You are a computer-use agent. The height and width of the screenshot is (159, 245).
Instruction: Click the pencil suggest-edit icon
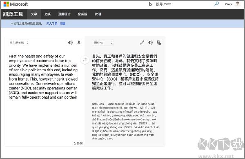point(142,42)
